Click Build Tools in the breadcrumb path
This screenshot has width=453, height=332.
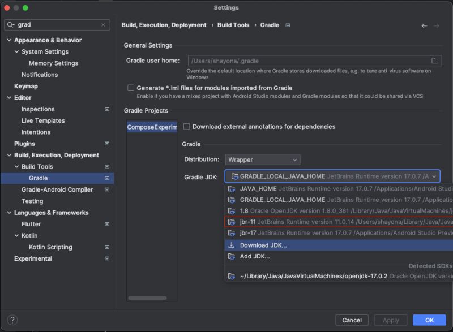tap(234, 25)
